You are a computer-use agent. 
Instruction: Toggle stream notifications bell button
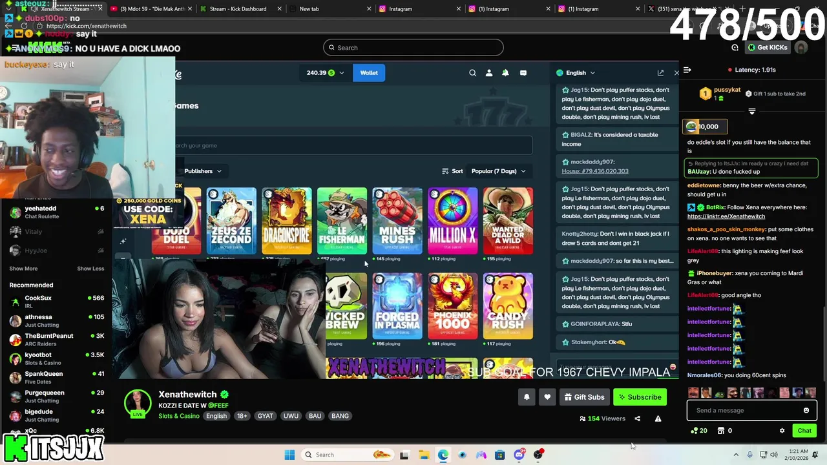coord(527,397)
